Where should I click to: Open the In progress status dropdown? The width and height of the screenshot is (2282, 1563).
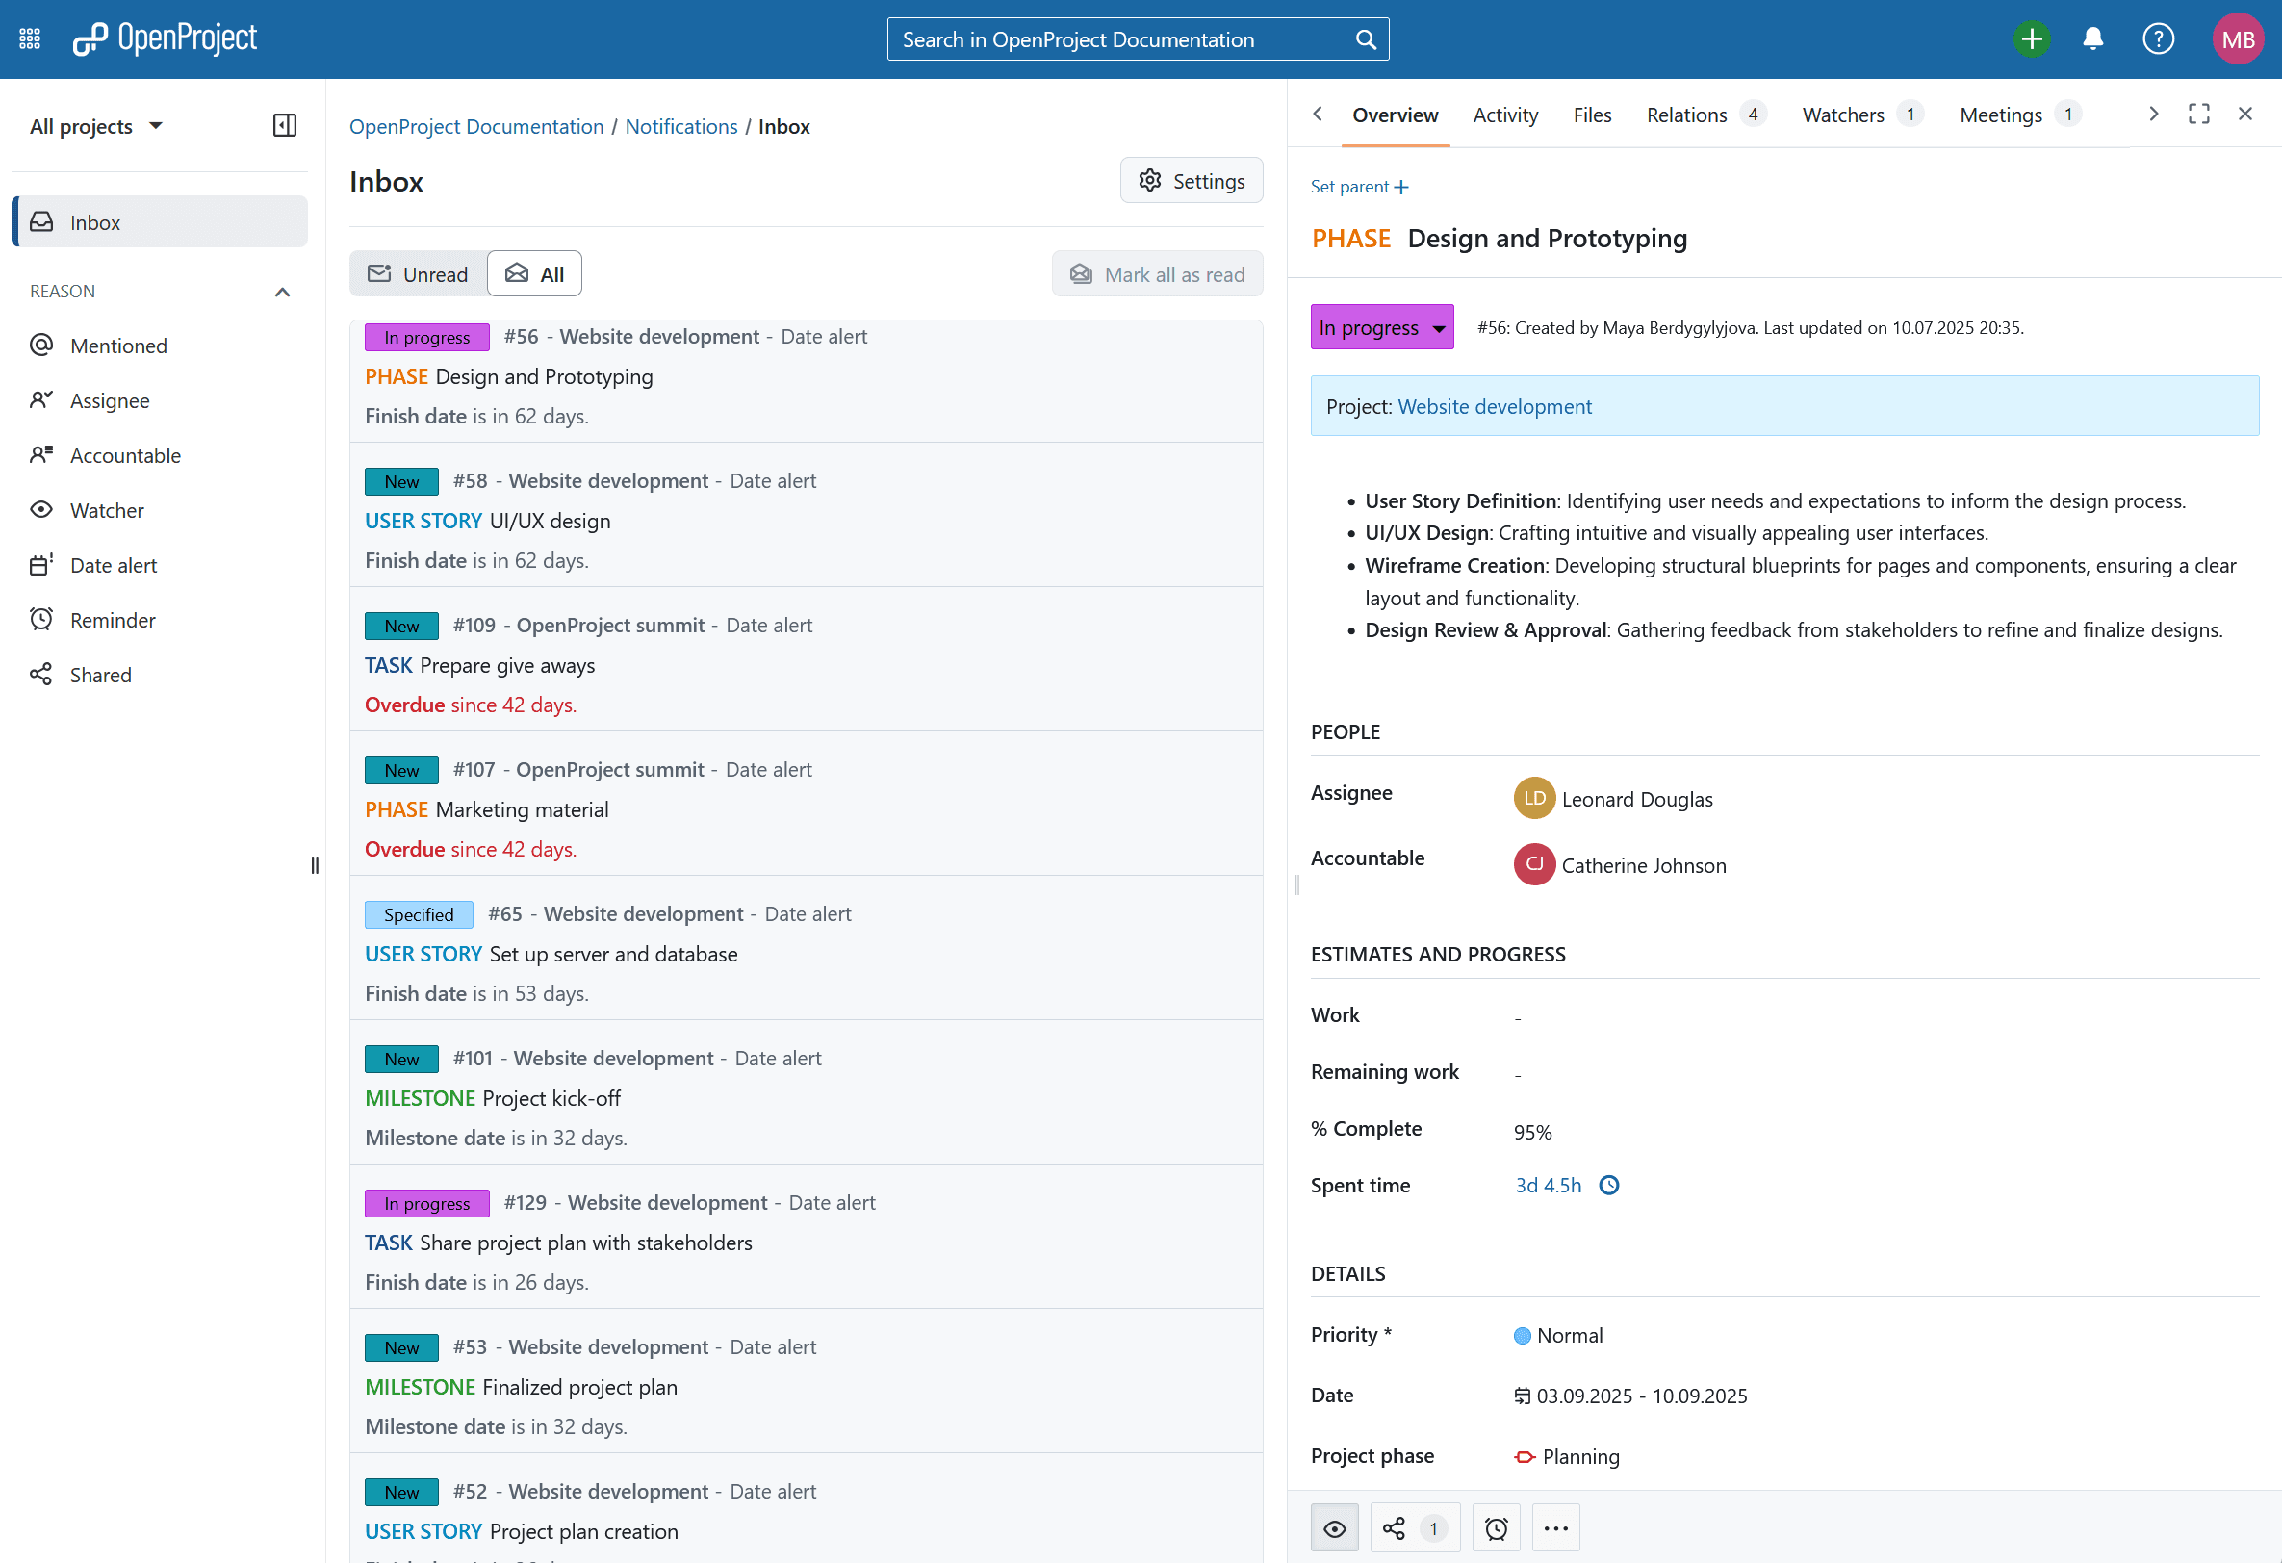click(x=1381, y=328)
